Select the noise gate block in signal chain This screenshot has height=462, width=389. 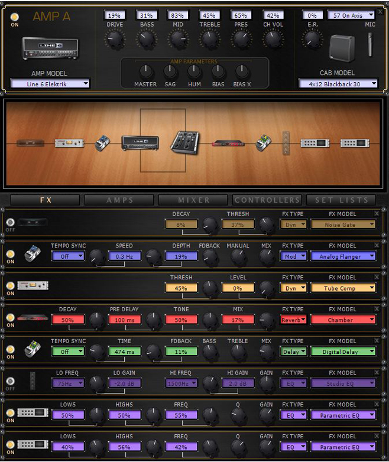coord(30,144)
